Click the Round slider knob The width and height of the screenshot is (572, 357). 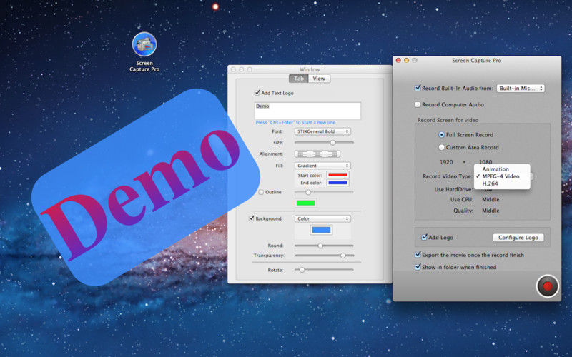pos(320,246)
